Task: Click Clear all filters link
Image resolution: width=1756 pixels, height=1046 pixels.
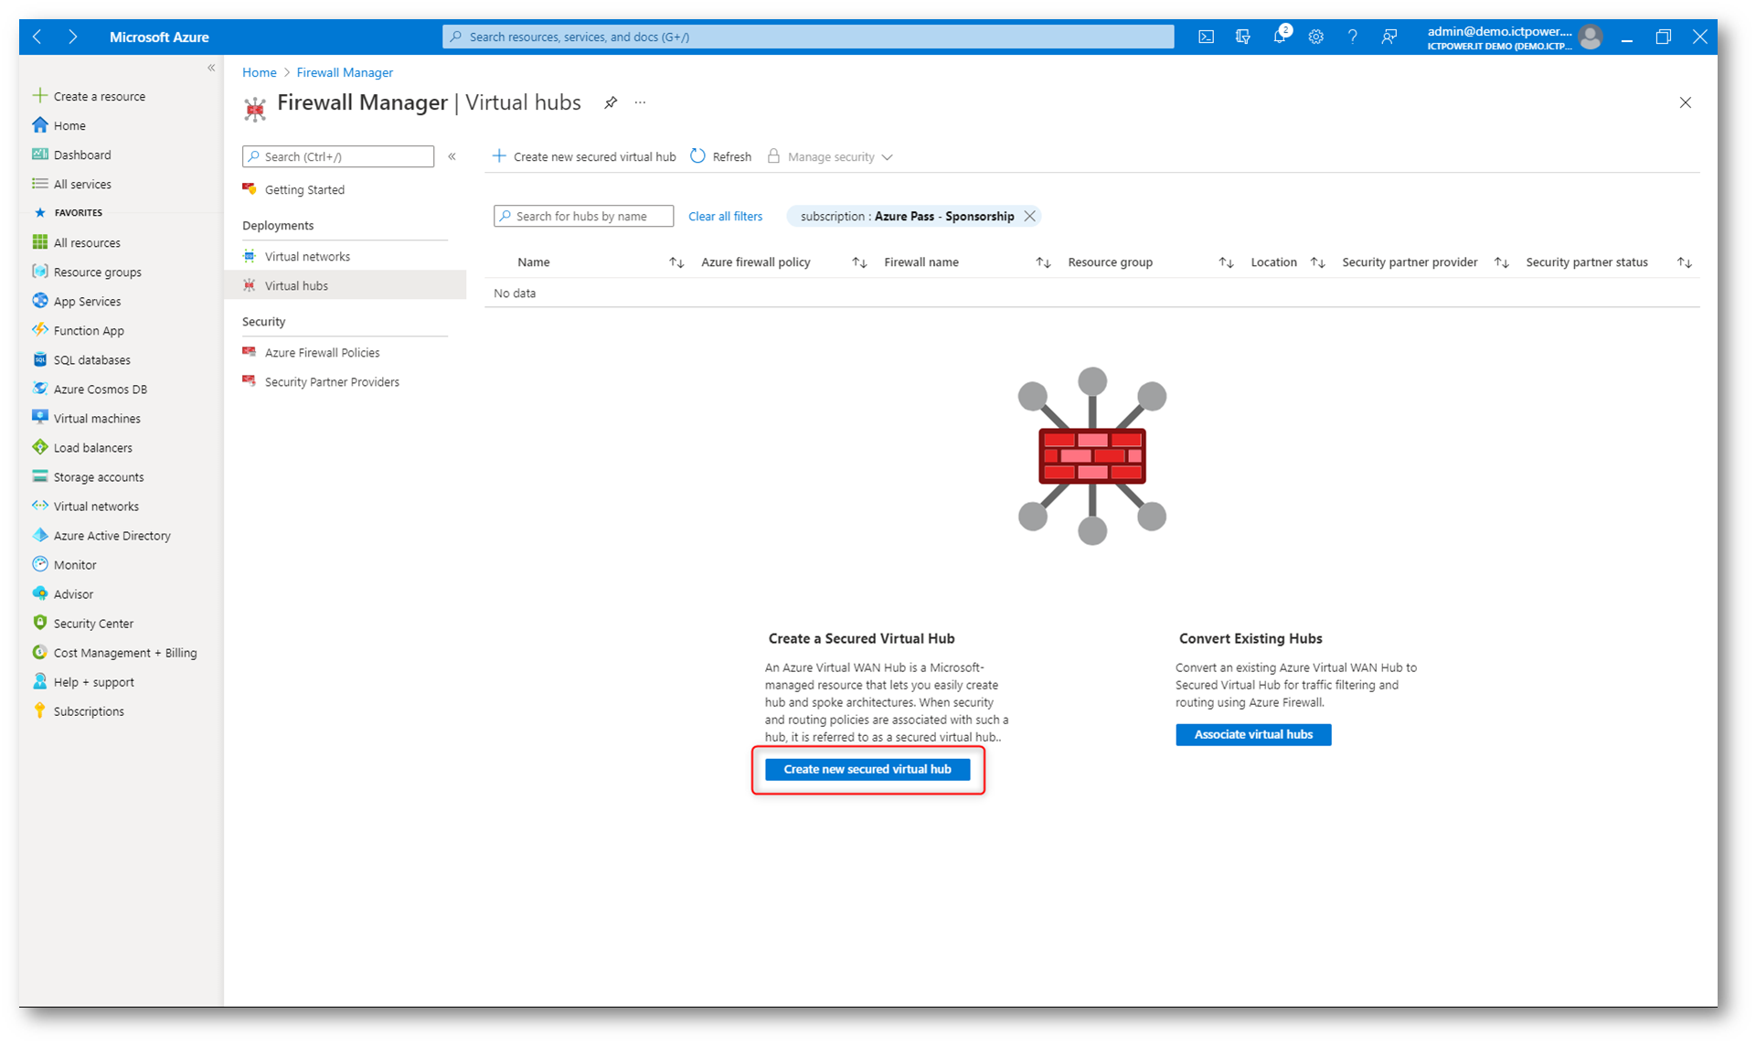Action: pyautogui.click(x=725, y=216)
